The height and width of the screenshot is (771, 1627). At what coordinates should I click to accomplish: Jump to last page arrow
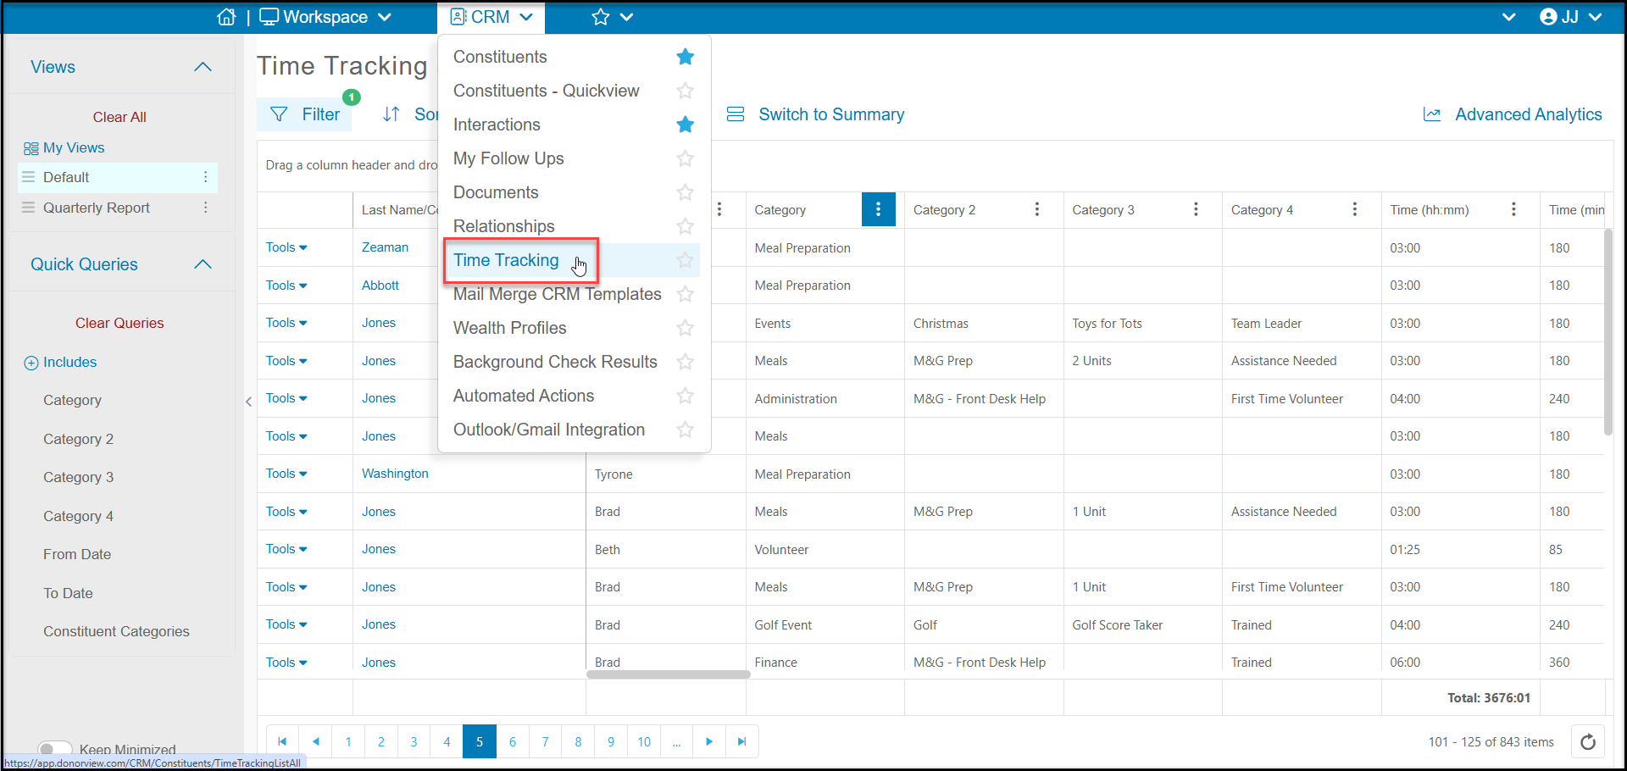pos(741,741)
